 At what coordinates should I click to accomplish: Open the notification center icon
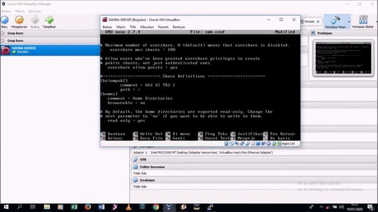point(370,207)
